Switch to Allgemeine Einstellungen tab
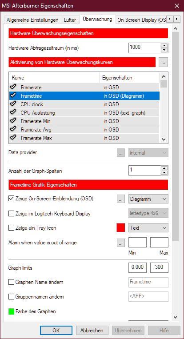This screenshot has height=339, width=184. click(x=32, y=20)
